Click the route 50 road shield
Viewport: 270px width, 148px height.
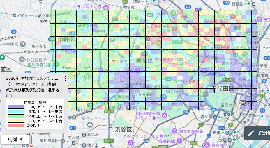[x=262, y=110]
